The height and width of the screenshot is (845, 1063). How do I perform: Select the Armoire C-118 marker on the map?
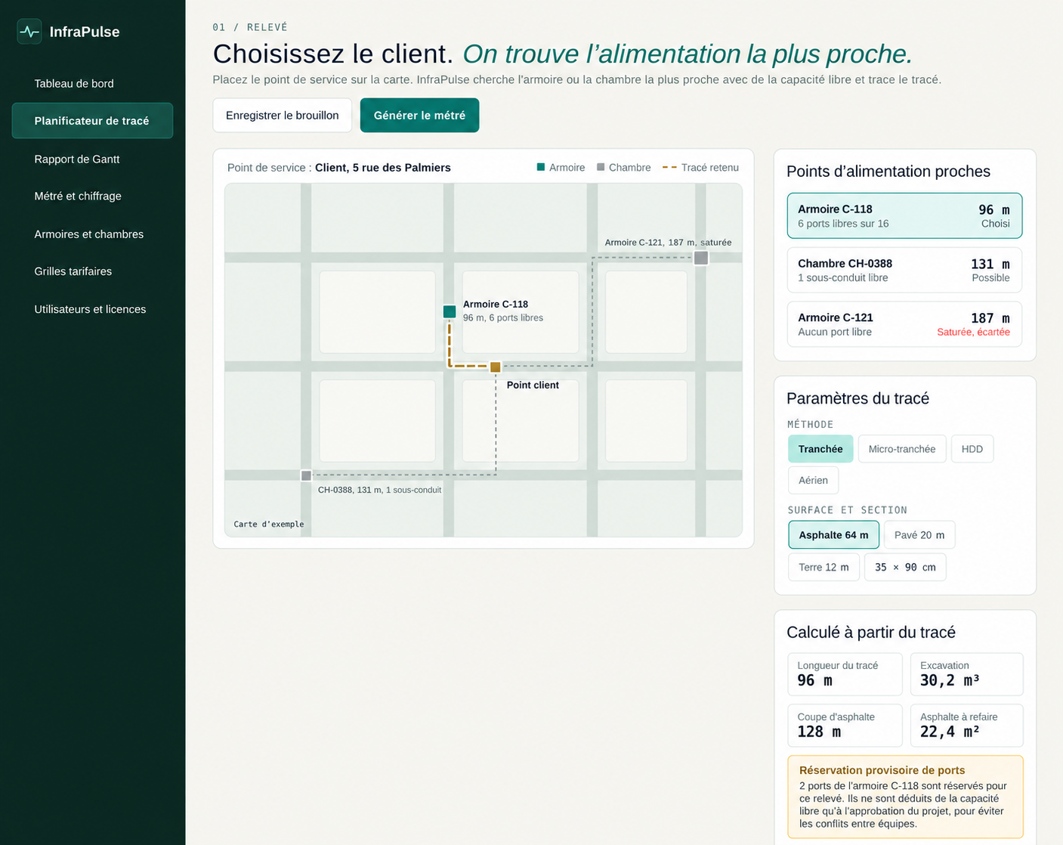click(x=450, y=311)
